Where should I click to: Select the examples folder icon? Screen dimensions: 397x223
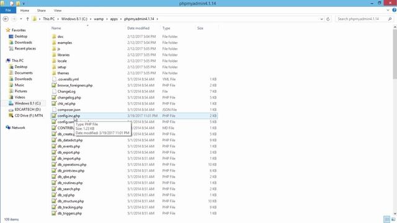click(54, 43)
